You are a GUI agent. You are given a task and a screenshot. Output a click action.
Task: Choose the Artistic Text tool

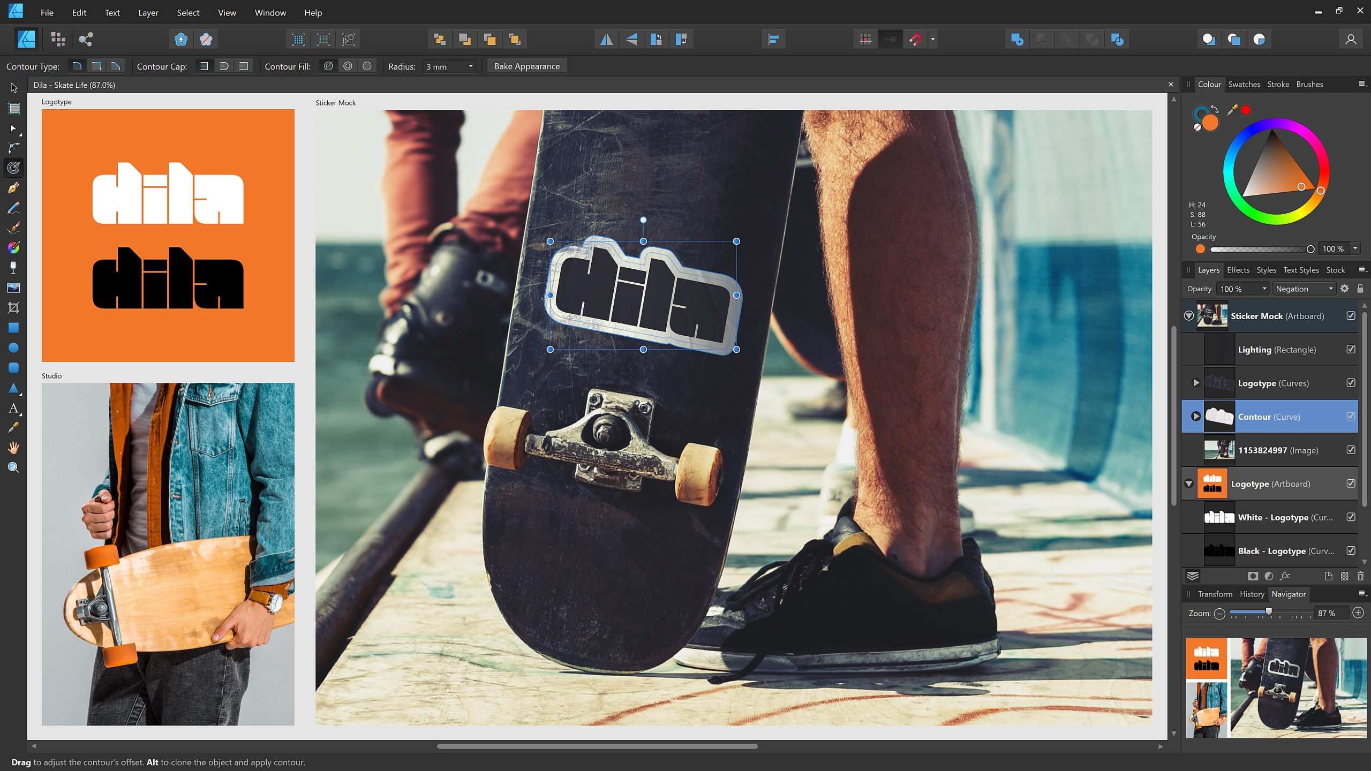(13, 408)
